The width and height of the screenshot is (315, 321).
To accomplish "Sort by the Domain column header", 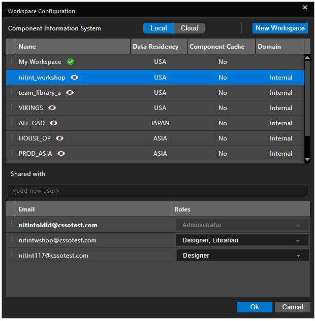I will coord(280,47).
